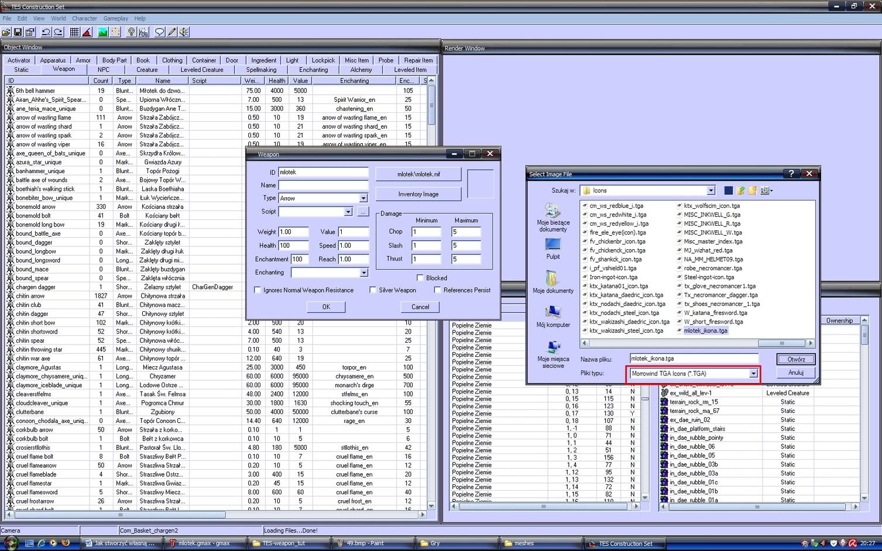The image size is (882, 551).
Task: Open the Enchanting dropdown in Weapon dialog
Action: pyautogui.click(x=363, y=273)
